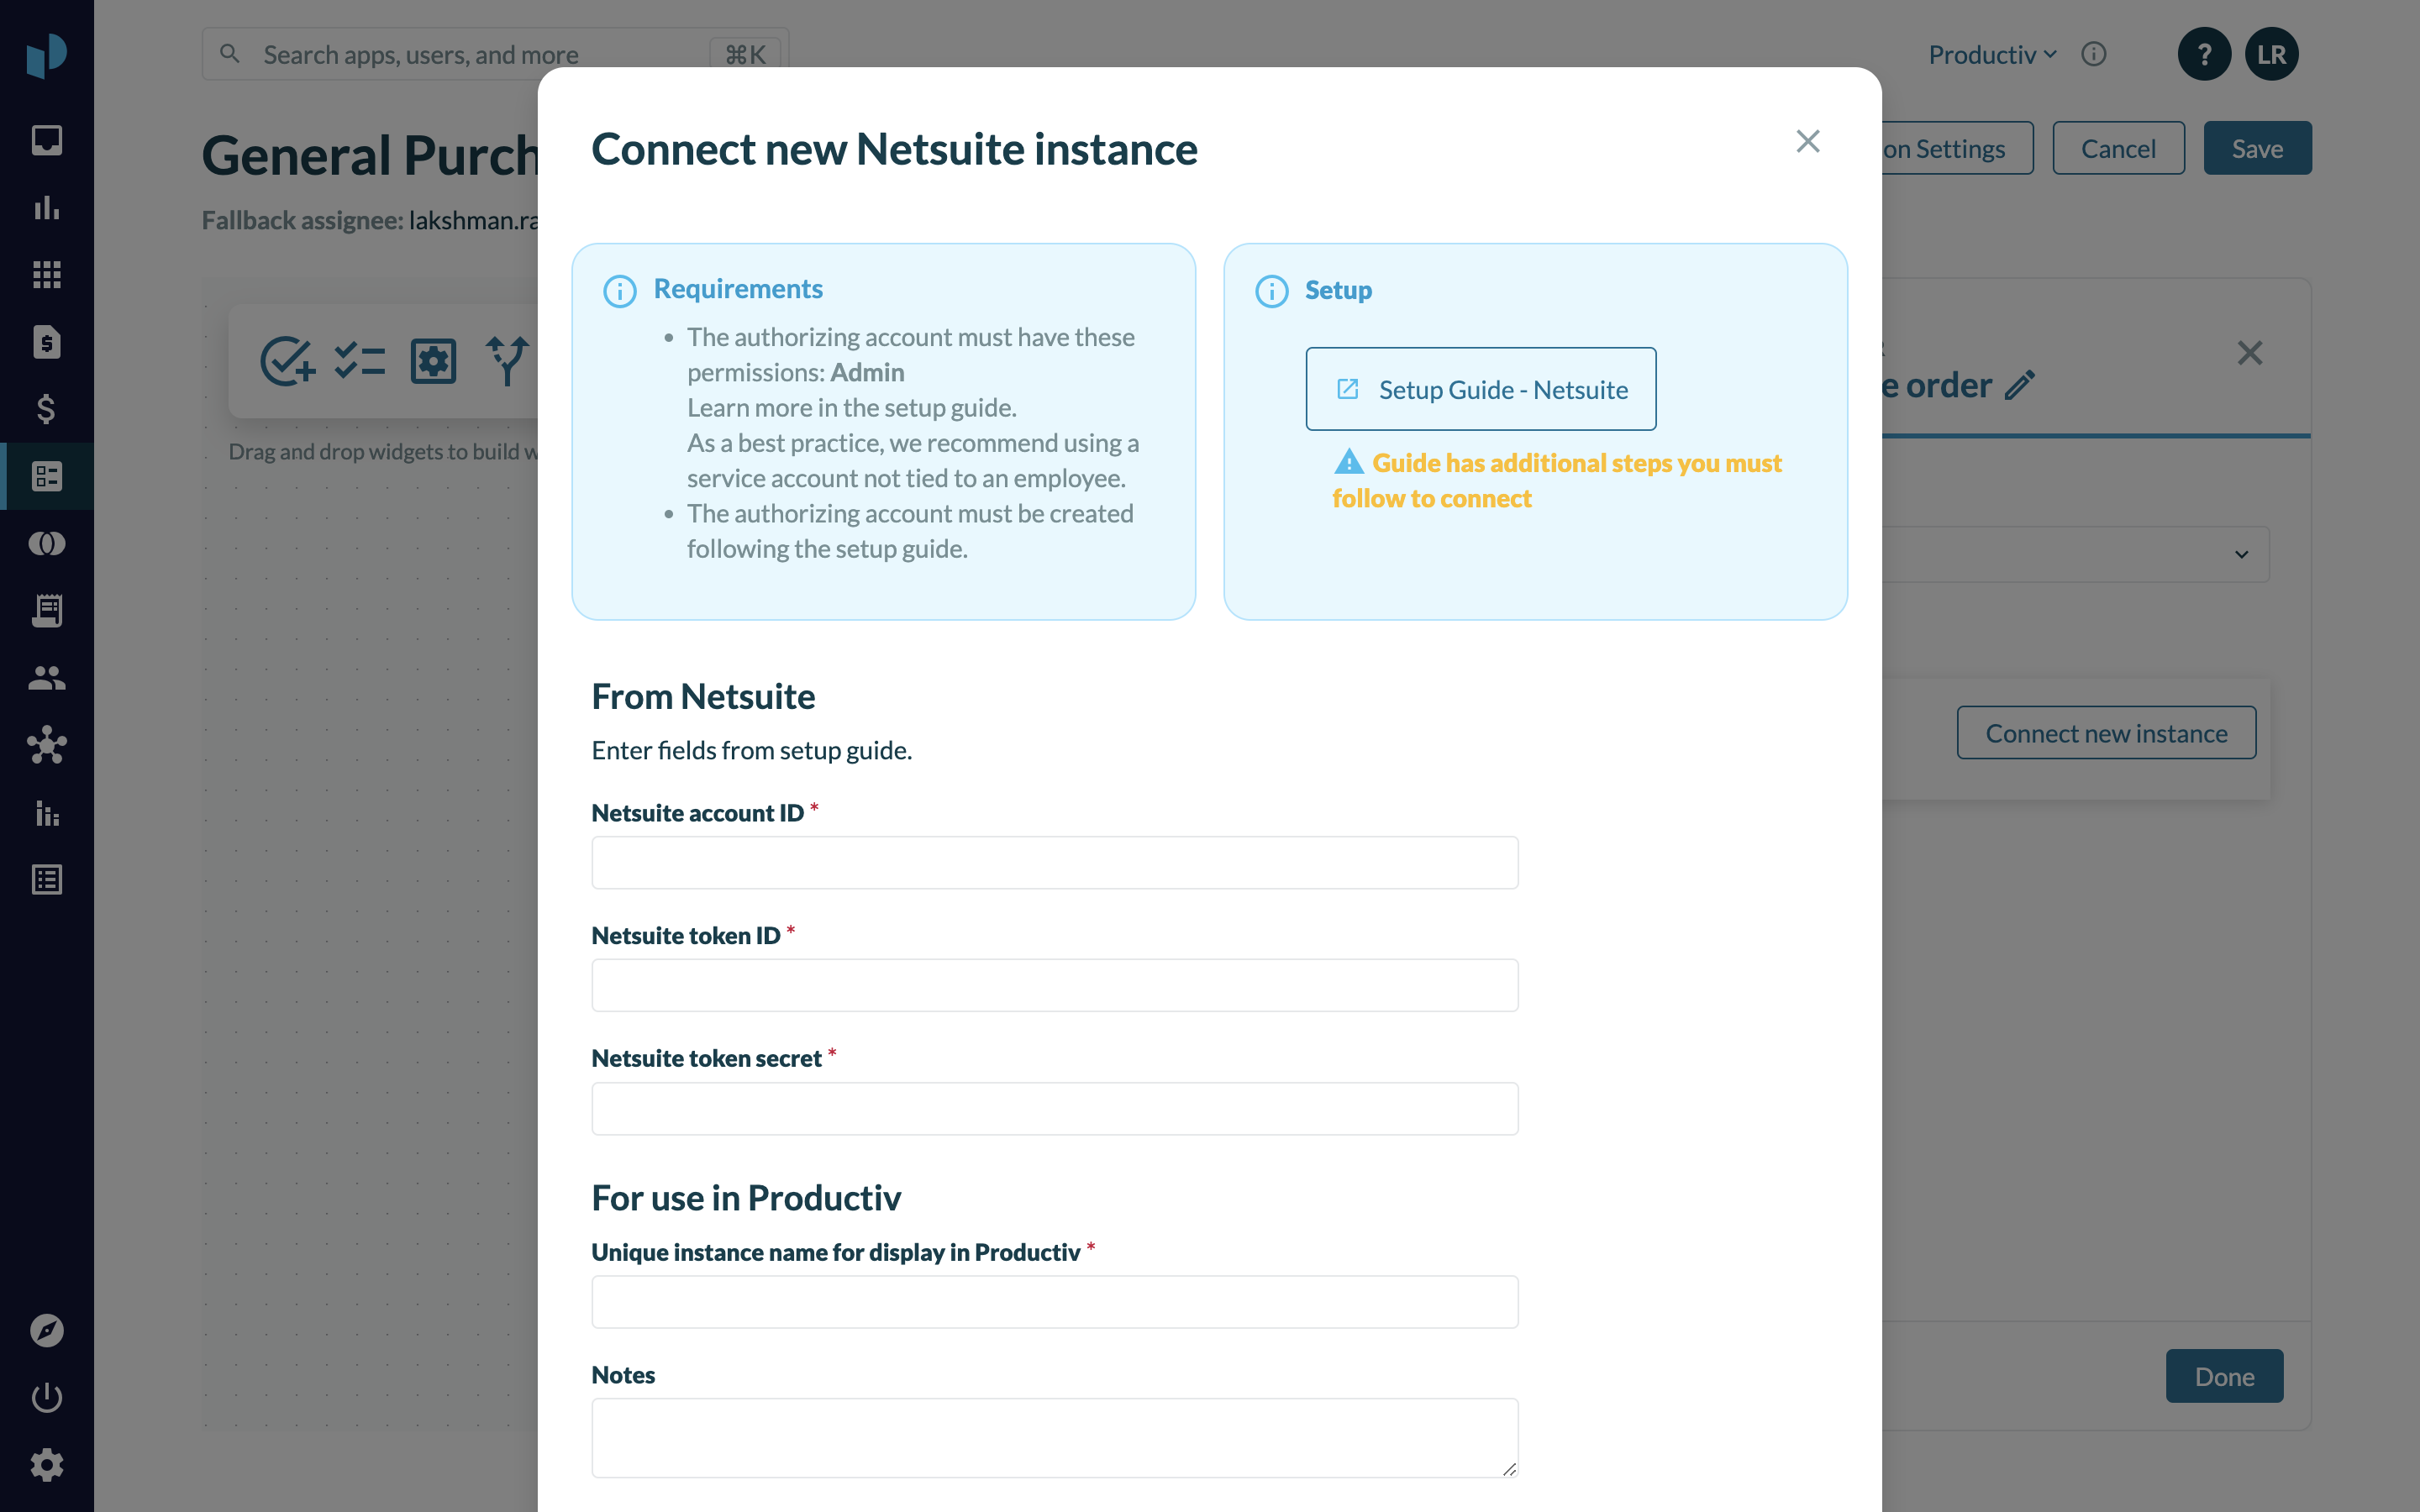Click the branch split widget icon
Image resolution: width=2420 pixels, height=1512 pixels.
coord(507,360)
